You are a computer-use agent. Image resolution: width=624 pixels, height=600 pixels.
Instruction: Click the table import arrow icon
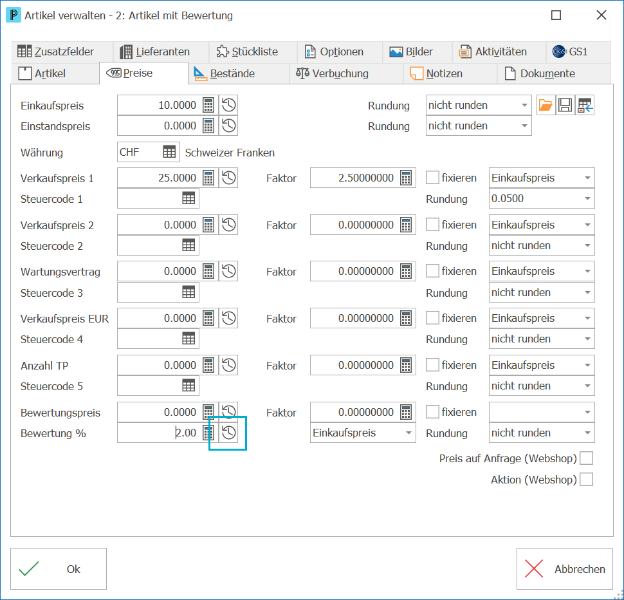click(585, 105)
